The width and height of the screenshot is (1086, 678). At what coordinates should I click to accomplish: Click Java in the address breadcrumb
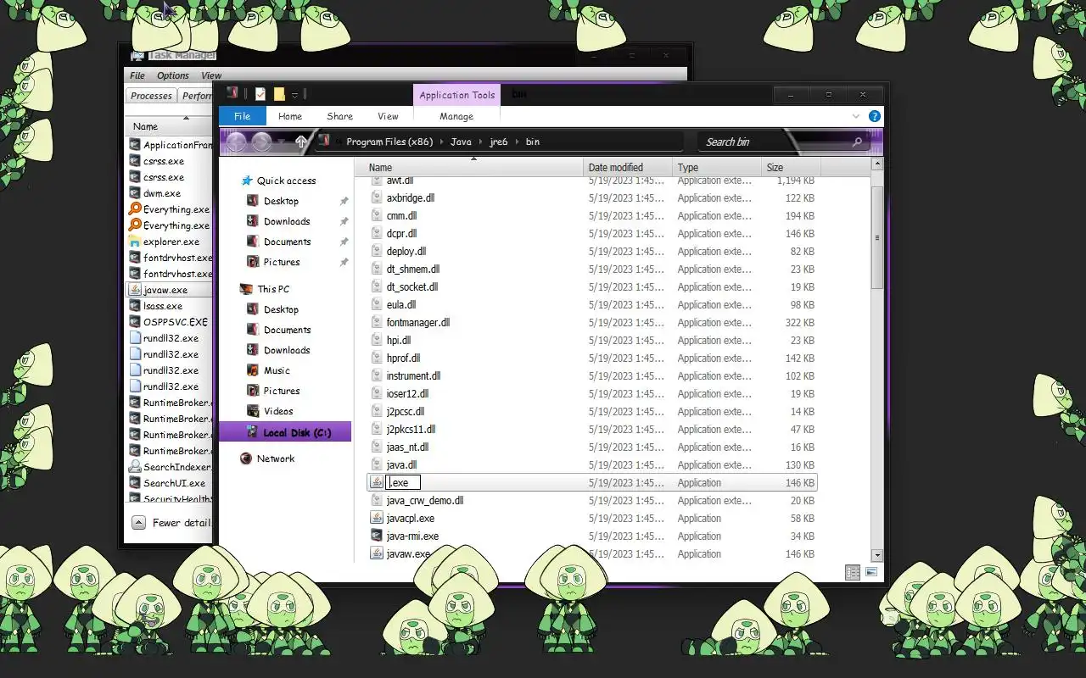click(461, 142)
